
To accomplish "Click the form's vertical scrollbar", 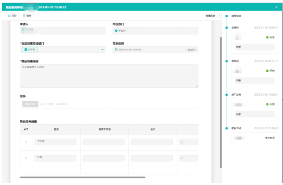I will (220, 105).
